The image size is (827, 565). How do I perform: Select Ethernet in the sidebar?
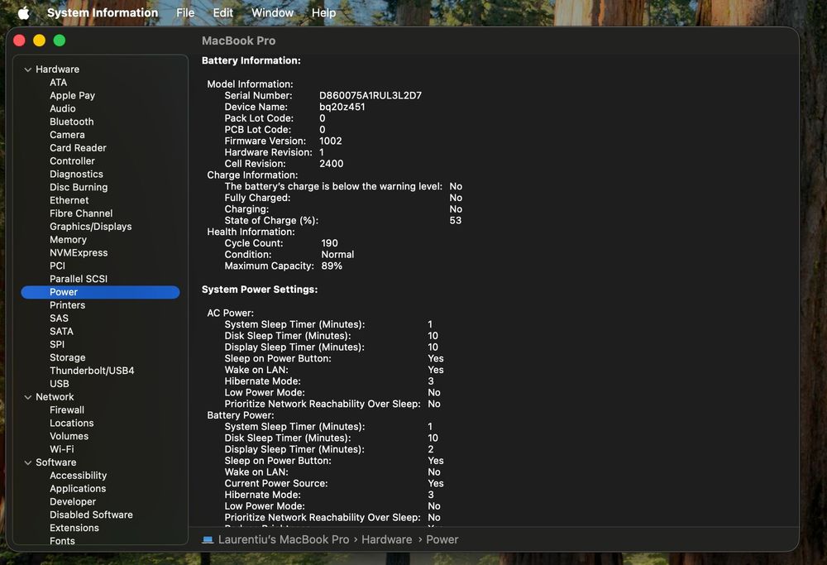69,200
